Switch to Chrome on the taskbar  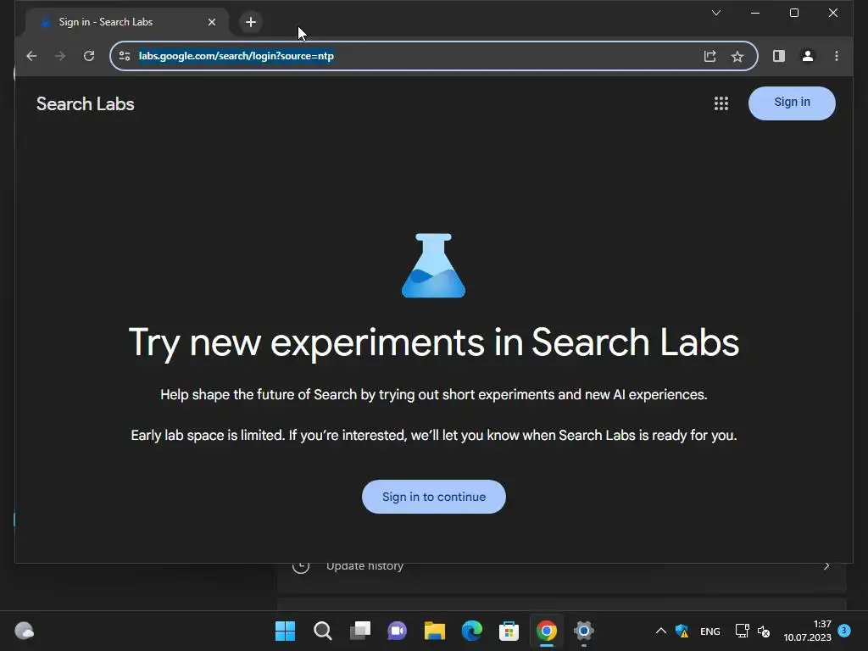coord(547,631)
